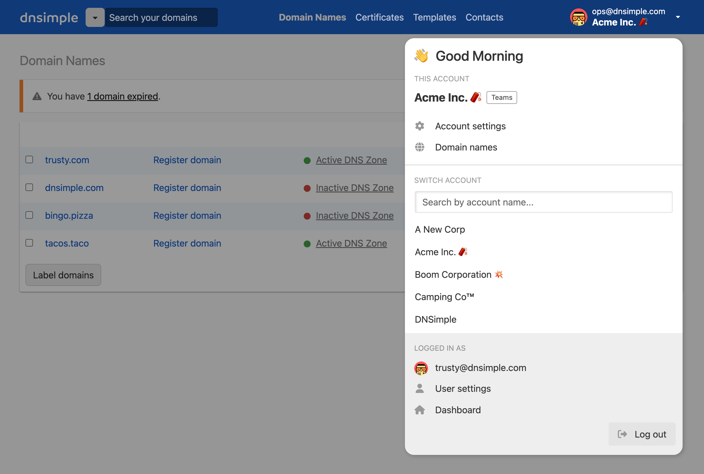
Task: Open Active DNS Zone for trusty.com
Action: (x=351, y=160)
